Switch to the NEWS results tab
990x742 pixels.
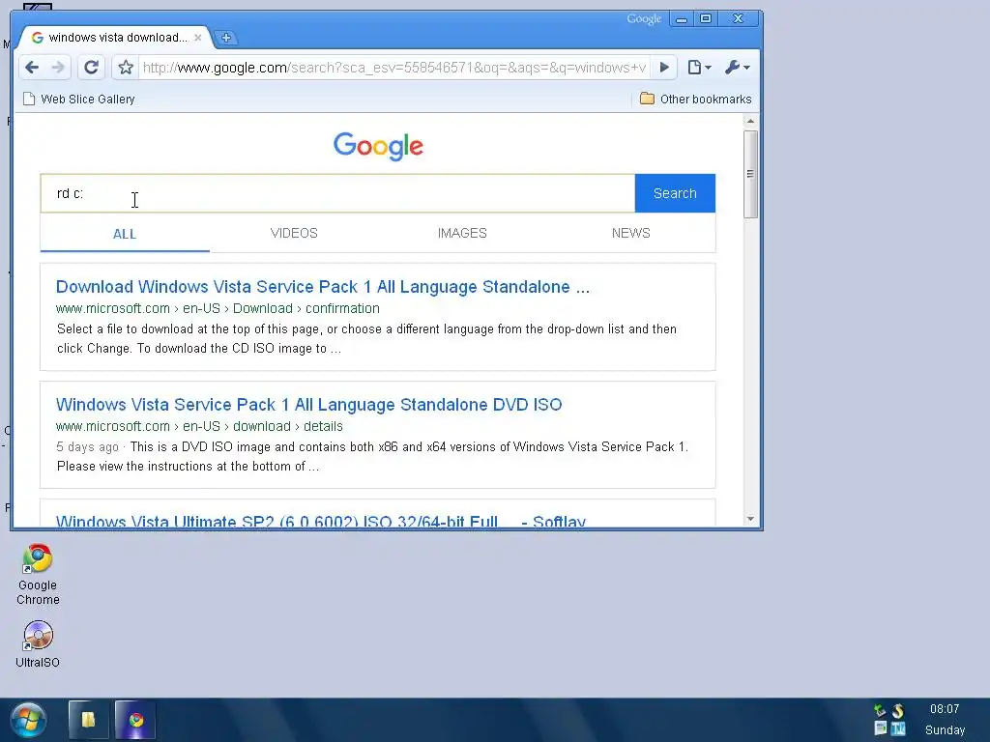(630, 234)
